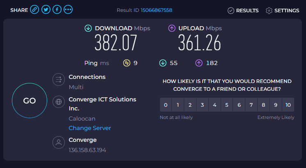Rate recommendation as 7
This screenshot has height=168, width=306.
pyautogui.click(x=251, y=105)
